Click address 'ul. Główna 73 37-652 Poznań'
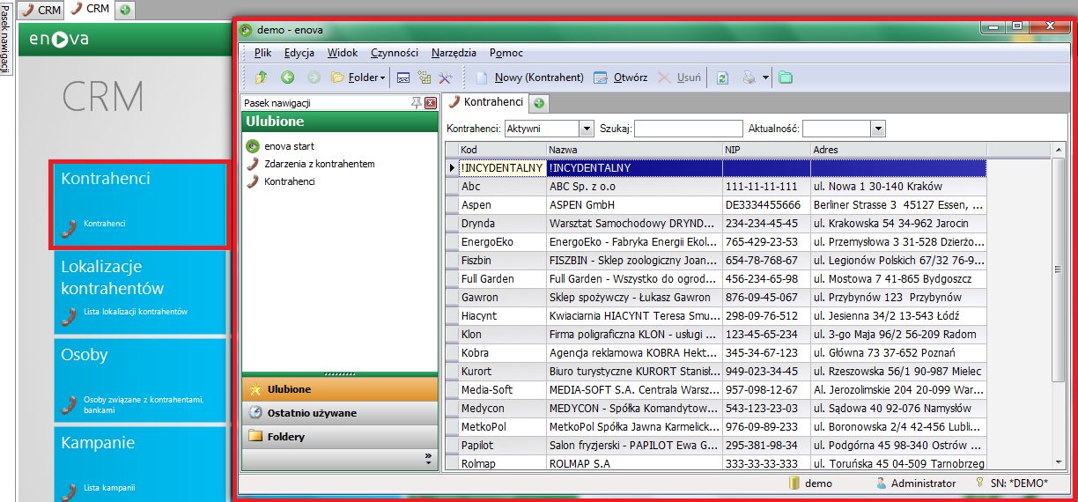Image resolution: width=1078 pixels, height=502 pixels. click(x=898, y=352)
